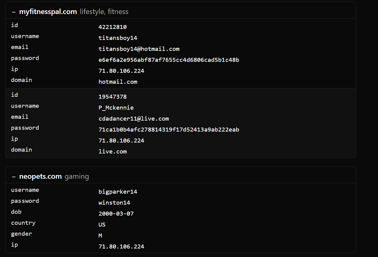Click the titansboy14@hotmail.com email value

139,49
